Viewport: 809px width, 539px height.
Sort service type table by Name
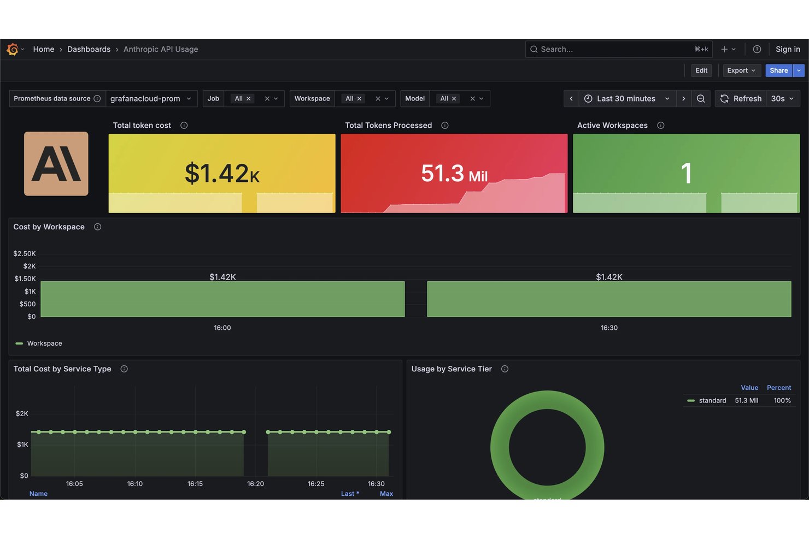tap(38, 494)
